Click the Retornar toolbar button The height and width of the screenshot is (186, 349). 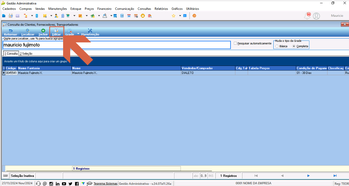pyautogui.click(x=10, y=32)
